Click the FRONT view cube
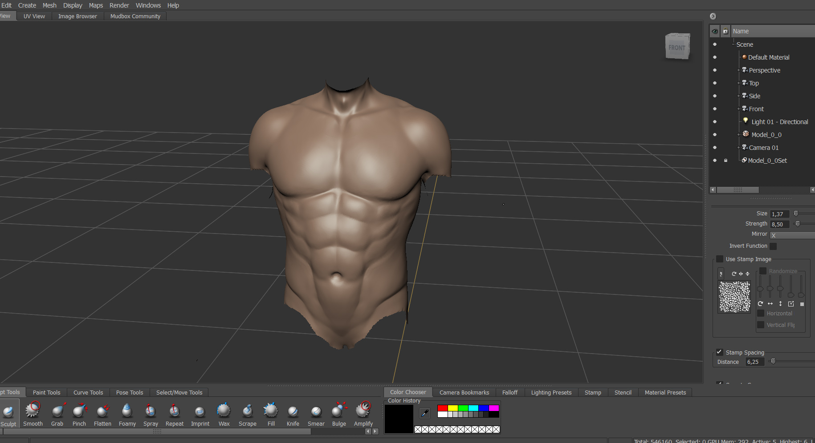Viewport: 815px width, 443px height. [677, 46]
